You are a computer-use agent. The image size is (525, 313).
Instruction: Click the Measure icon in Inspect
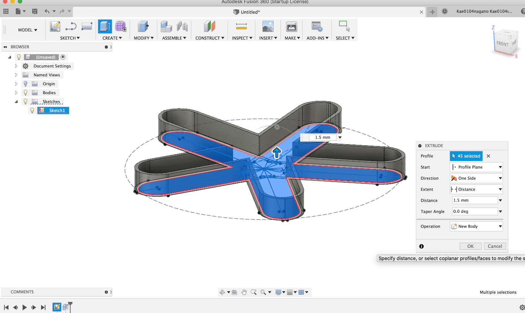click(241, 26)
